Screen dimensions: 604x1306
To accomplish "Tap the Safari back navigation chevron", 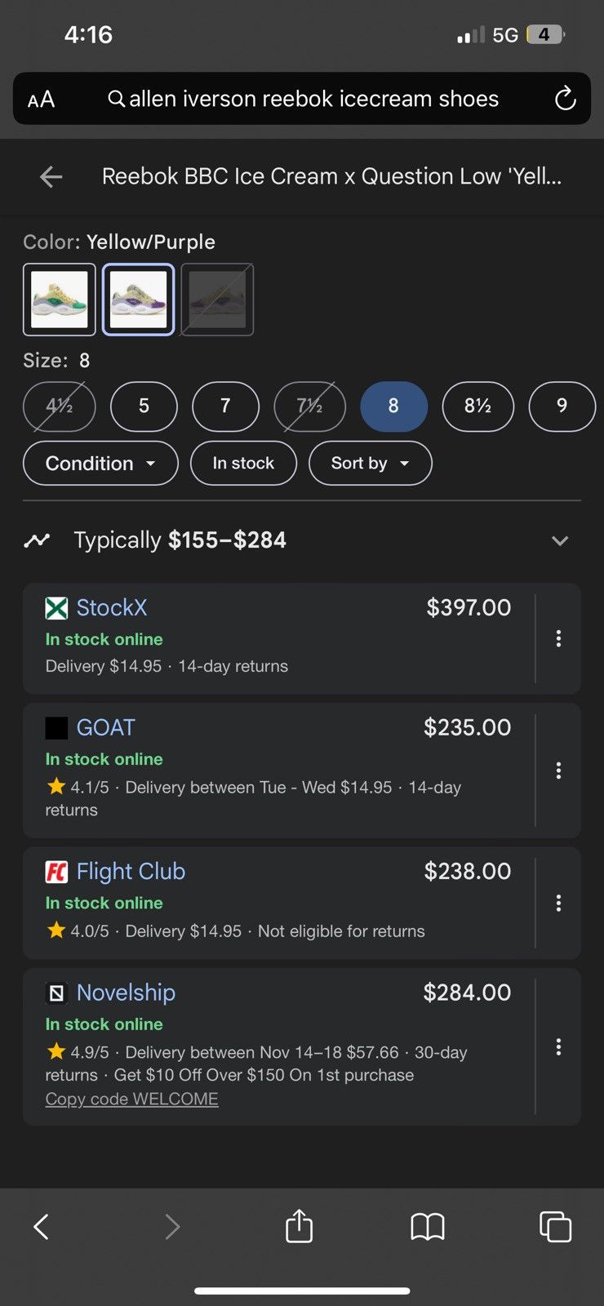I will click(x=41, y=1226).
